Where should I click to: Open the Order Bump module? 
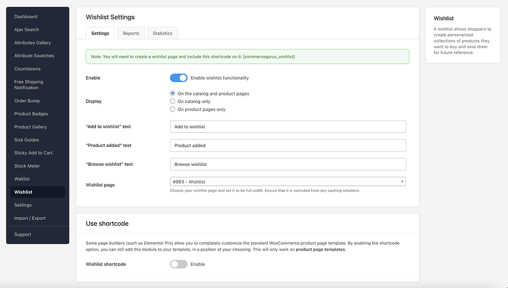click(x=26, y=101)
